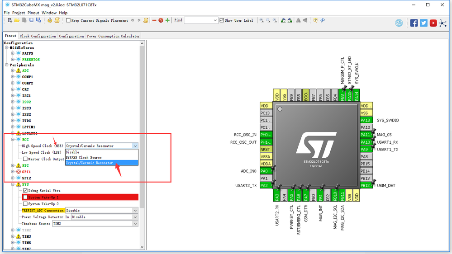452x254 pixels.
Task: Open the Project menu
Action: tap(19, 13)
